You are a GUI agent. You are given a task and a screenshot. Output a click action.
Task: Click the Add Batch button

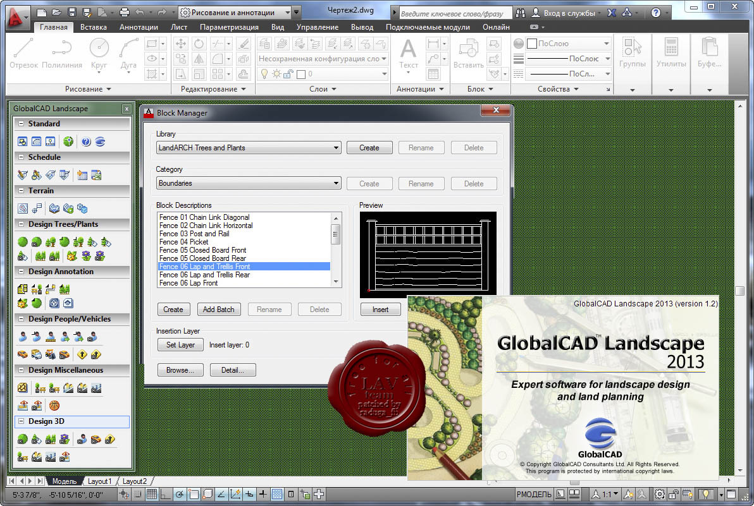[218, 310]
